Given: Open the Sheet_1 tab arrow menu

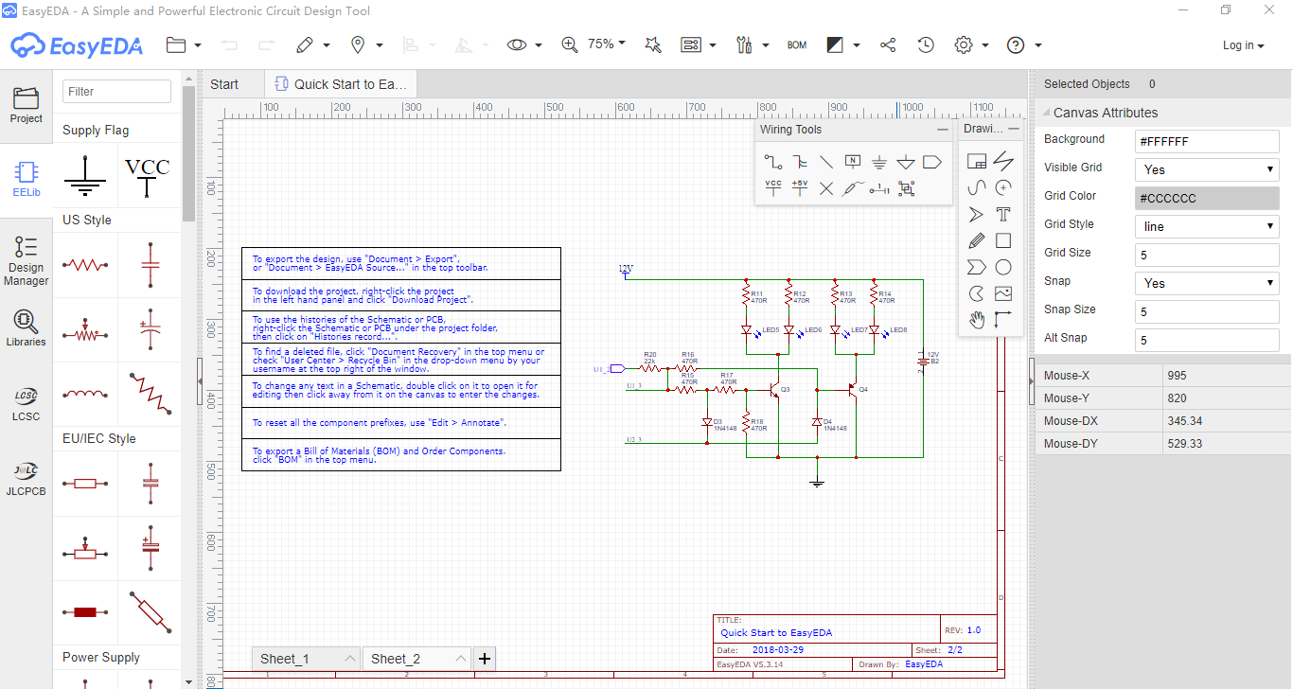Looking at the screenshot, I should [349, 659].
